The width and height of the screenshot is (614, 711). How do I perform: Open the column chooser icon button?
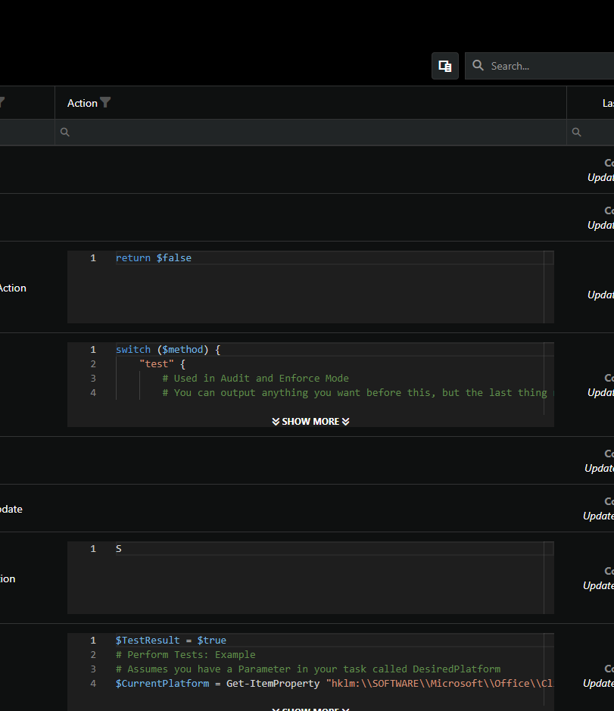445,66
